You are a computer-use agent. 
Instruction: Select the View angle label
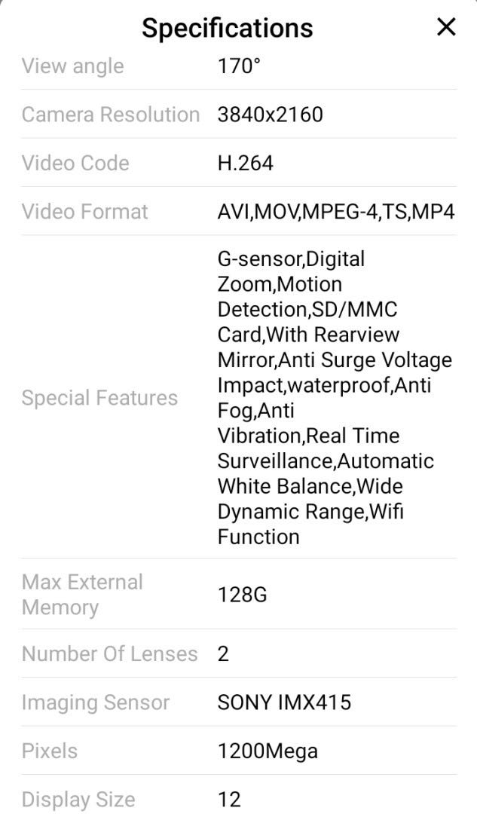(72, 66)
